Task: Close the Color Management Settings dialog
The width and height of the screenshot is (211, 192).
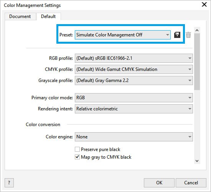Action: (204, 5)
